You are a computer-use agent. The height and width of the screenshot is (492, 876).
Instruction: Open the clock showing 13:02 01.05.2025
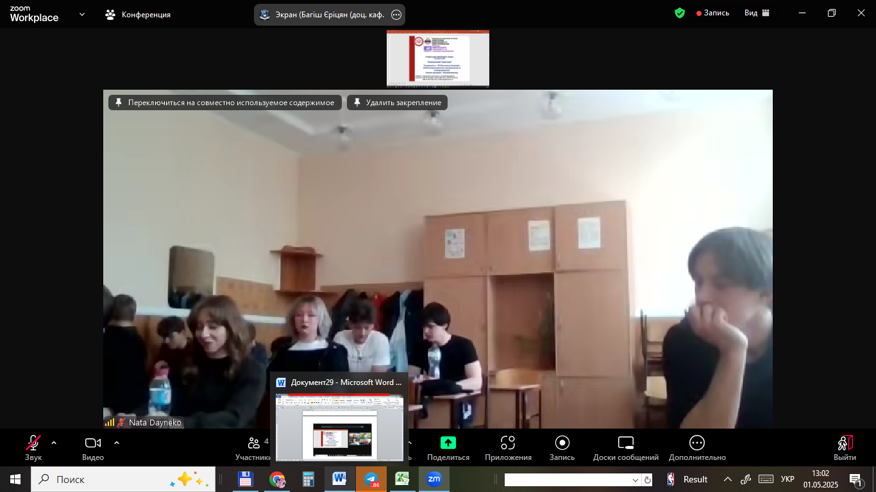pyautogui.click(x=820, y=479)
